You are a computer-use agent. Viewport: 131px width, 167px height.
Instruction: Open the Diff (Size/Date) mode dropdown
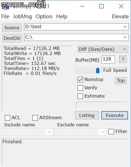click(103, 49)
